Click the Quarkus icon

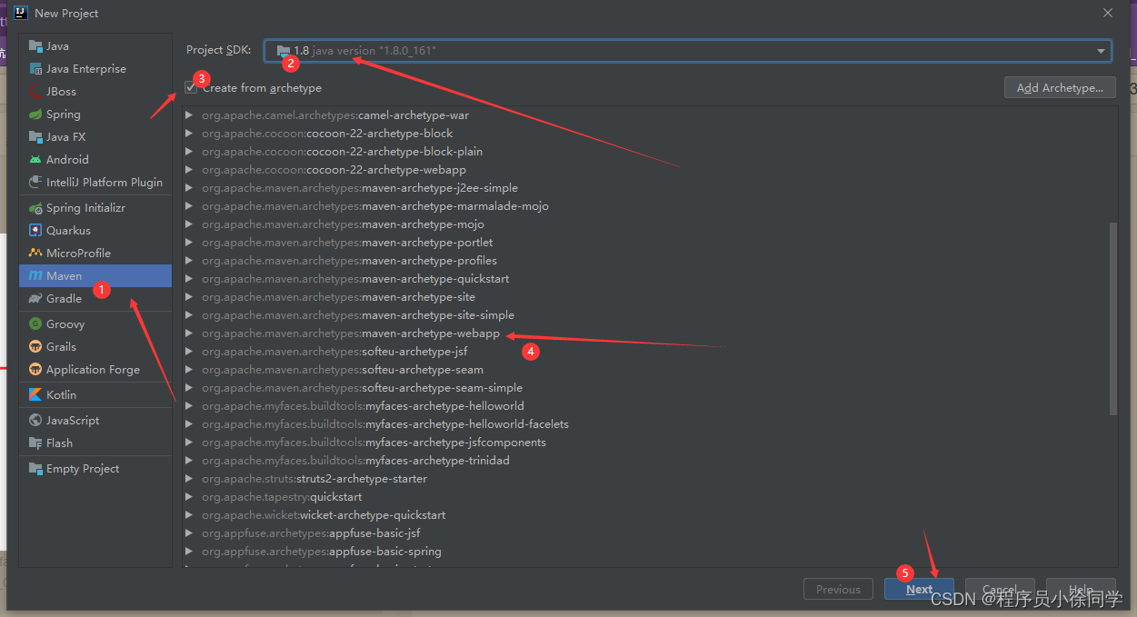click(x=35, y=231)
